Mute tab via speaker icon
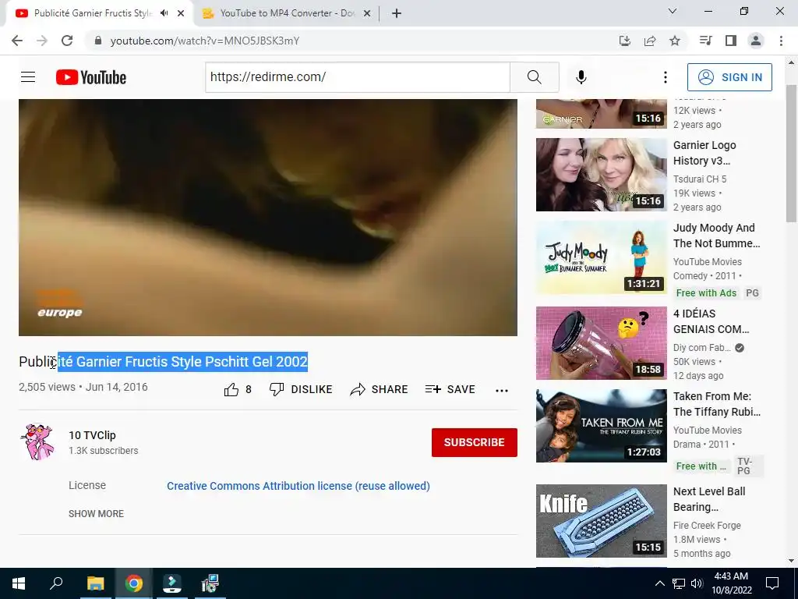The image size is (798, 599). tap(164, 13)
